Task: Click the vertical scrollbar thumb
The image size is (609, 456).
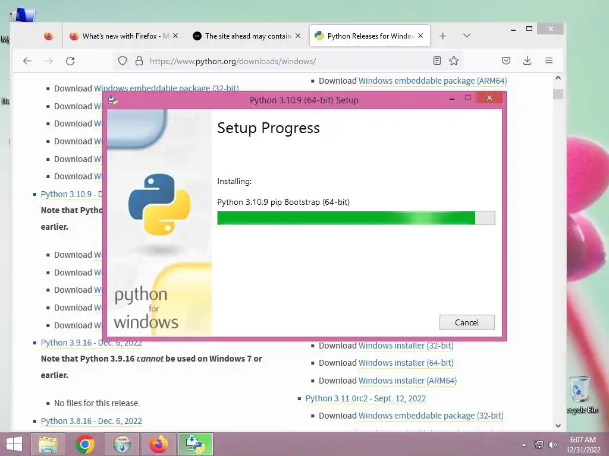Action: click(558, 94)
